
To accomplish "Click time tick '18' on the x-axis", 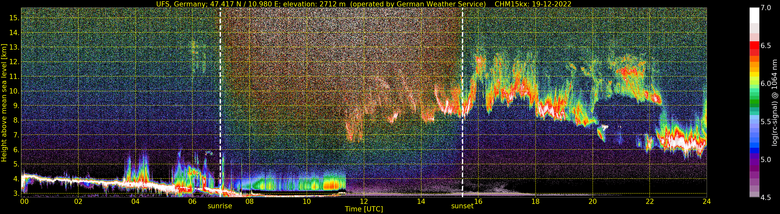I will [x=535, y=202].
